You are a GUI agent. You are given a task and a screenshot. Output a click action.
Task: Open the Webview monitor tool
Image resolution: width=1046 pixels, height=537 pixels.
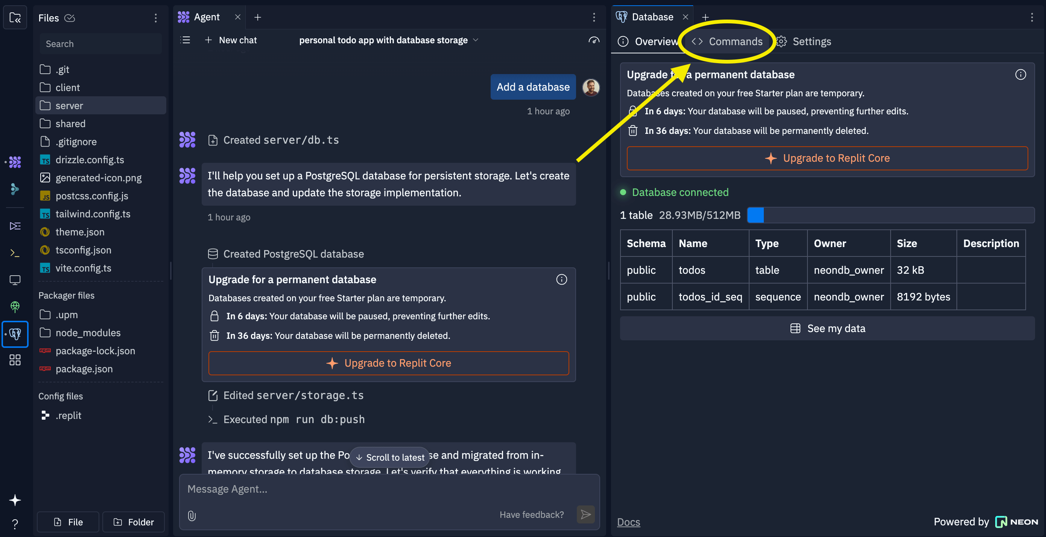coord(15,280)
